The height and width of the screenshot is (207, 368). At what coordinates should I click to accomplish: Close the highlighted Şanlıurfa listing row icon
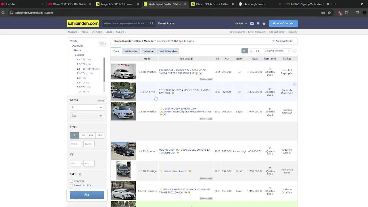point(295,84)
